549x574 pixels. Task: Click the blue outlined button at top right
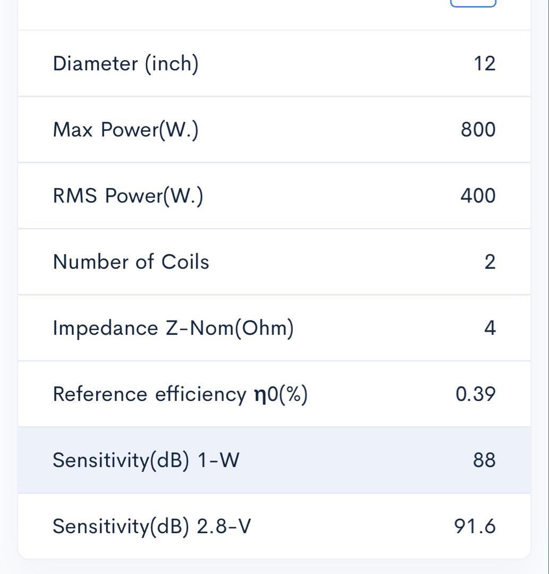point(473,3)
